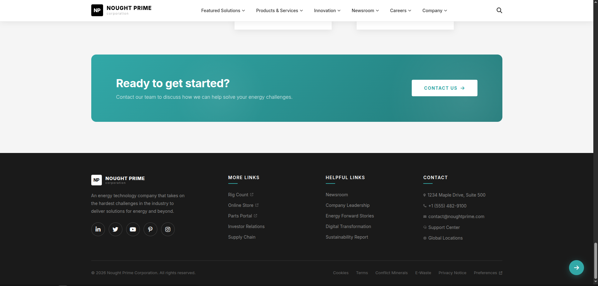
Task: Open the Company dropdown menu
Action: [x=434, y=10]
